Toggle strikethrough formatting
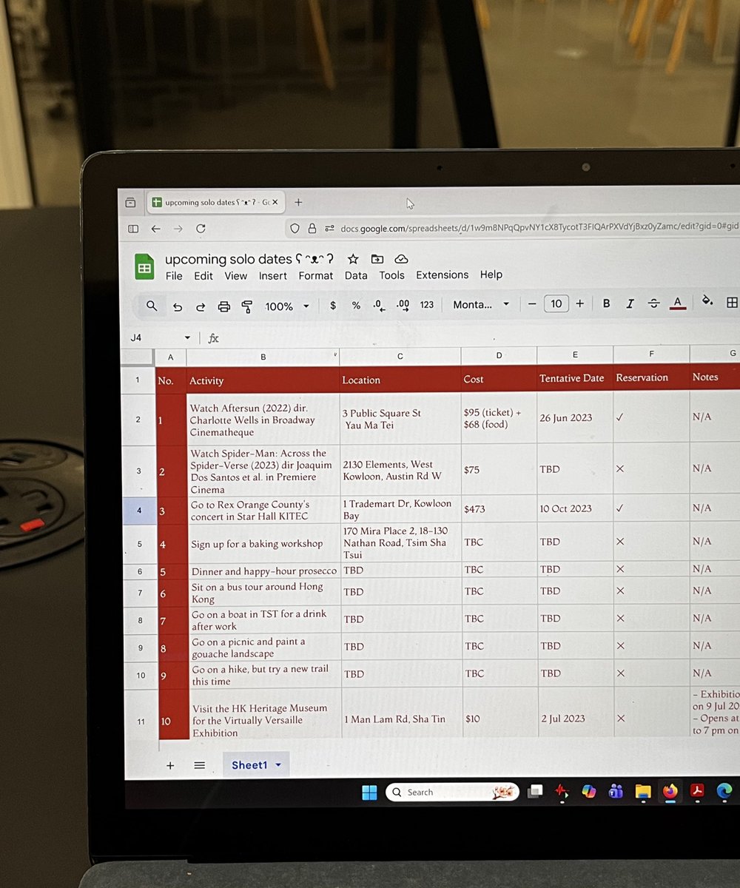The height and width of the screenshot is (888, 740). [x=653, y=303]
